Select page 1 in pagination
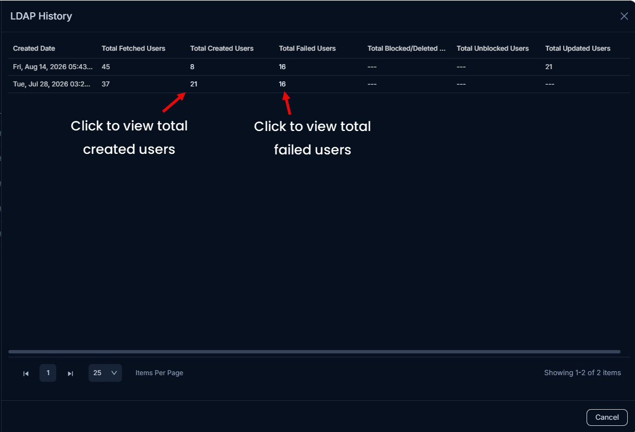The height and width of the screenshot is (432, 635). pos(48,373)
